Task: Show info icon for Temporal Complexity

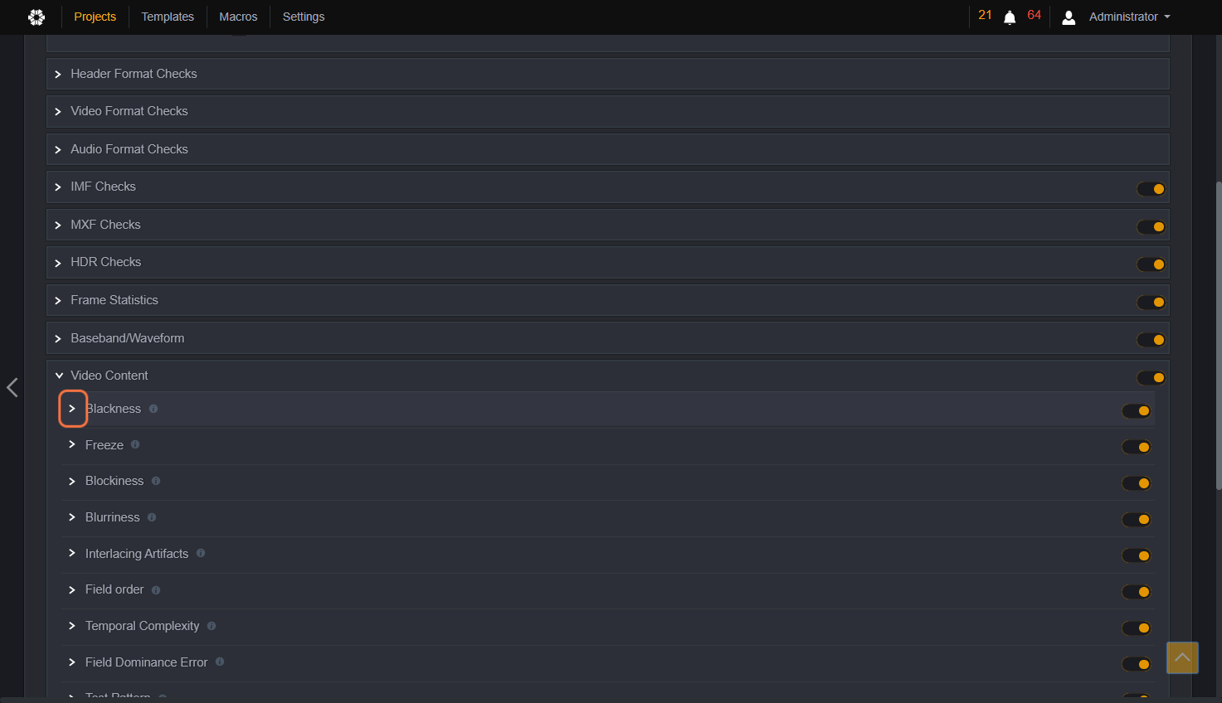Action: click(212, 626)
